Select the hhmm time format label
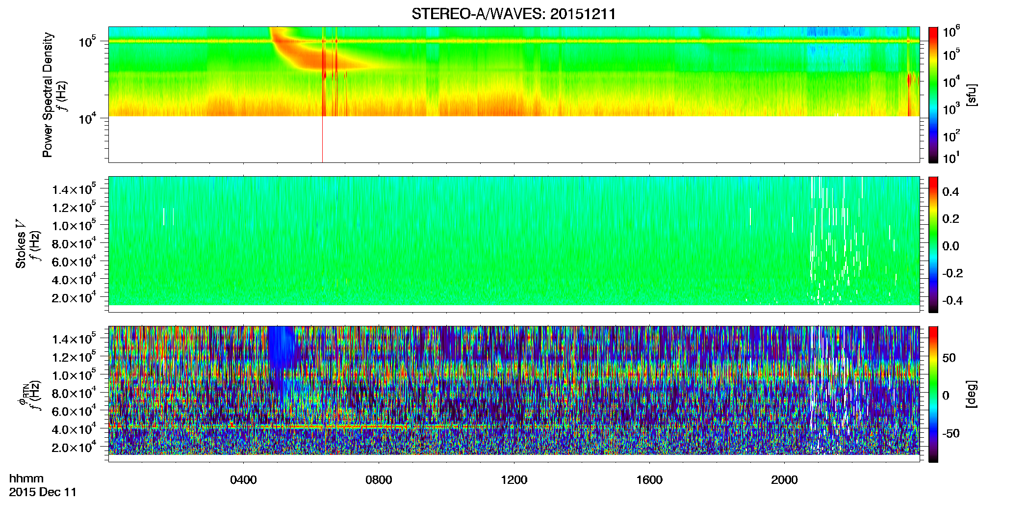The height and width of the screenshot is (530, 1028). click(x=26, y=479)
